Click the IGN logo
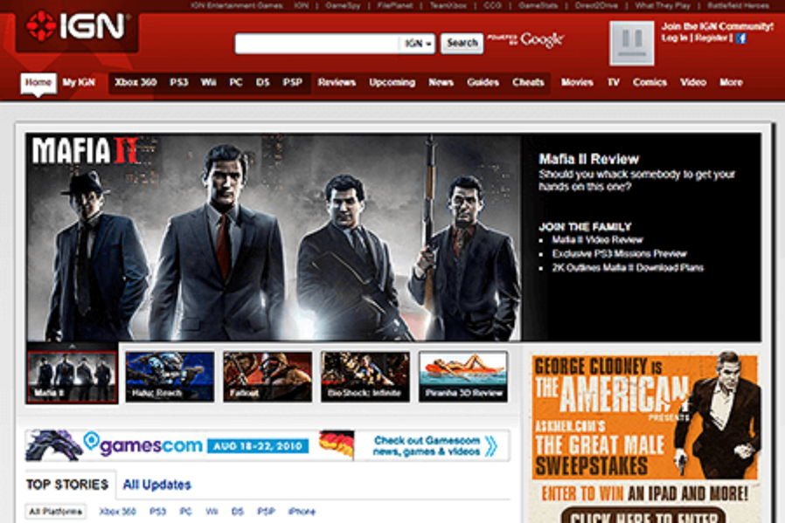This screenshot has height=523, width=785. pos(77,26)
